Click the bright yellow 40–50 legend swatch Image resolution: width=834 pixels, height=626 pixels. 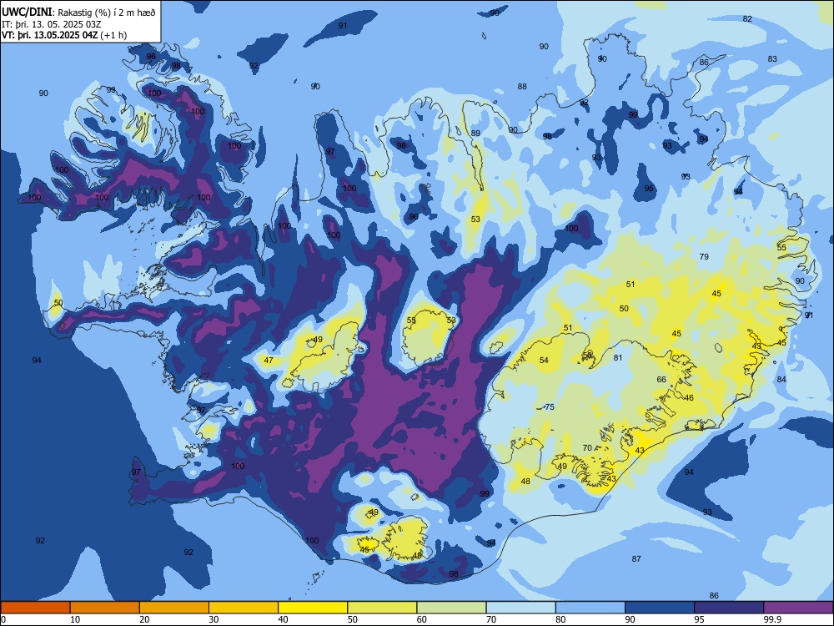click(x=313, y=608)
